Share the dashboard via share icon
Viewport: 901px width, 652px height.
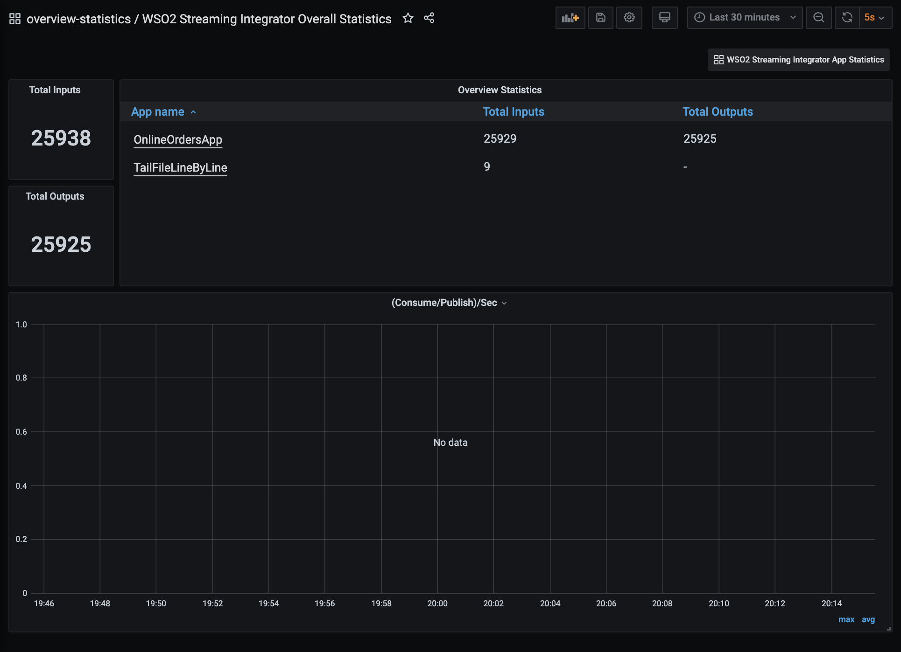pos(429,18)
